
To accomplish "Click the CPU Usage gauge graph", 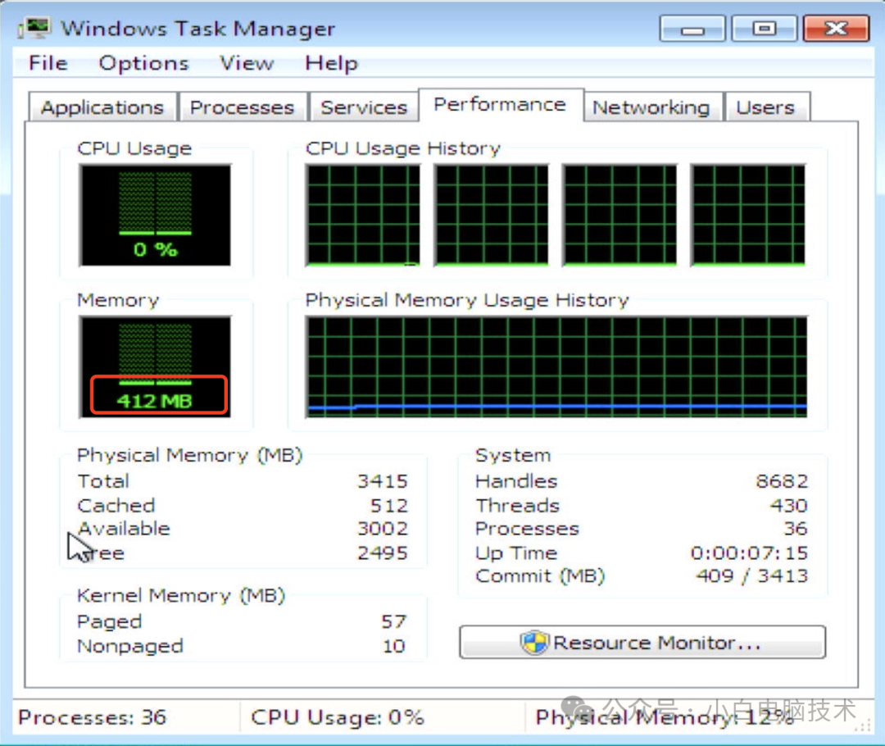I will click(x=154, y=215).
